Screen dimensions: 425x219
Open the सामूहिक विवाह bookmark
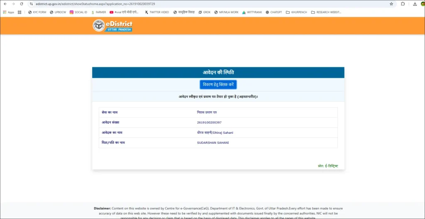point(184,12)
